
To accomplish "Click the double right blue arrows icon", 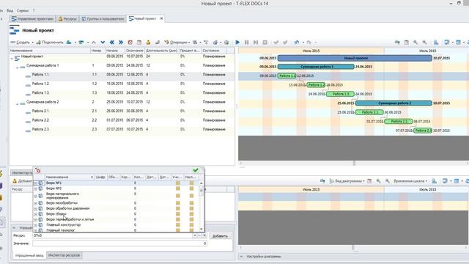I will pos(121,43).
